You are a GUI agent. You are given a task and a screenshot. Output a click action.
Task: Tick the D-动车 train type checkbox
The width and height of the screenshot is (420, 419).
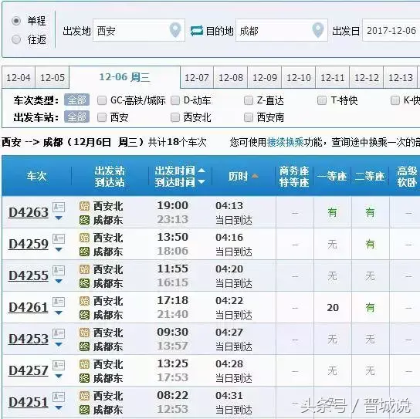(175, 100)
